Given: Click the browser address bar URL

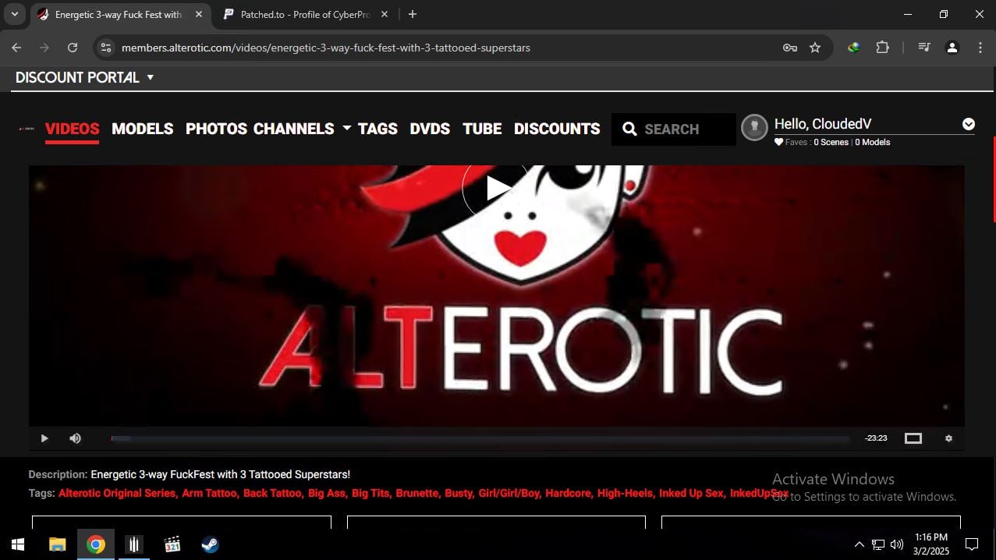Looking at the screenshot, I should click(x=326, y=48).
